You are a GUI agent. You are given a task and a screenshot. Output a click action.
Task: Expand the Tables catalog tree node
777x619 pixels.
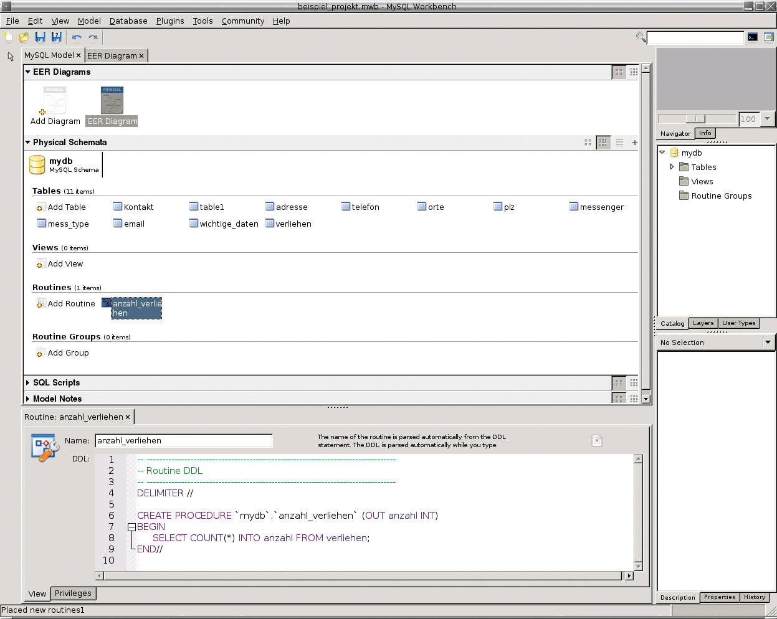click(x=672, y=167)
